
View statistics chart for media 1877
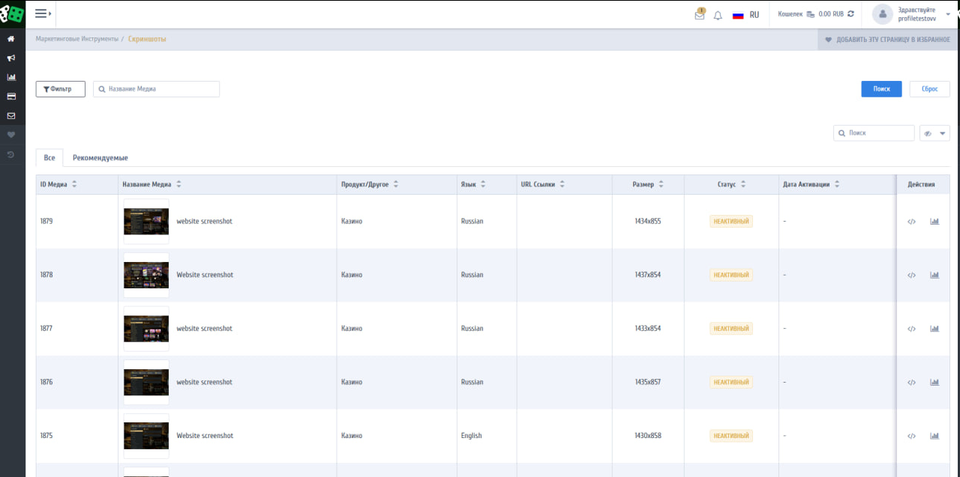coord(934,329)
